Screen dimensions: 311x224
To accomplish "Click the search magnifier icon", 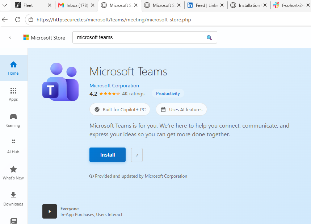I will 209,38.
